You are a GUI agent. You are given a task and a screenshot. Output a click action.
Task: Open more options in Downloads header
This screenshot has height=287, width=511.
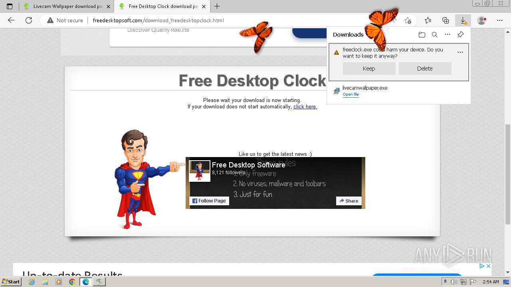pos(448,35)
